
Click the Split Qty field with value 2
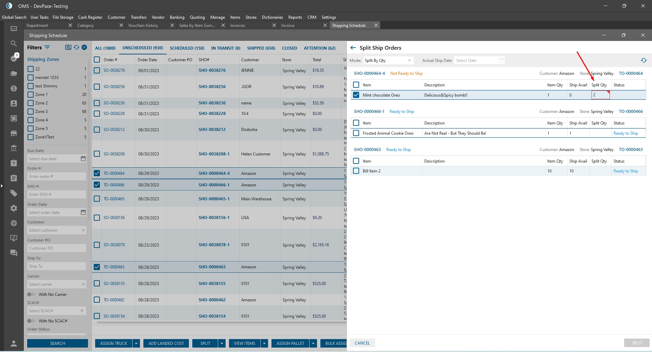point(600,95)
